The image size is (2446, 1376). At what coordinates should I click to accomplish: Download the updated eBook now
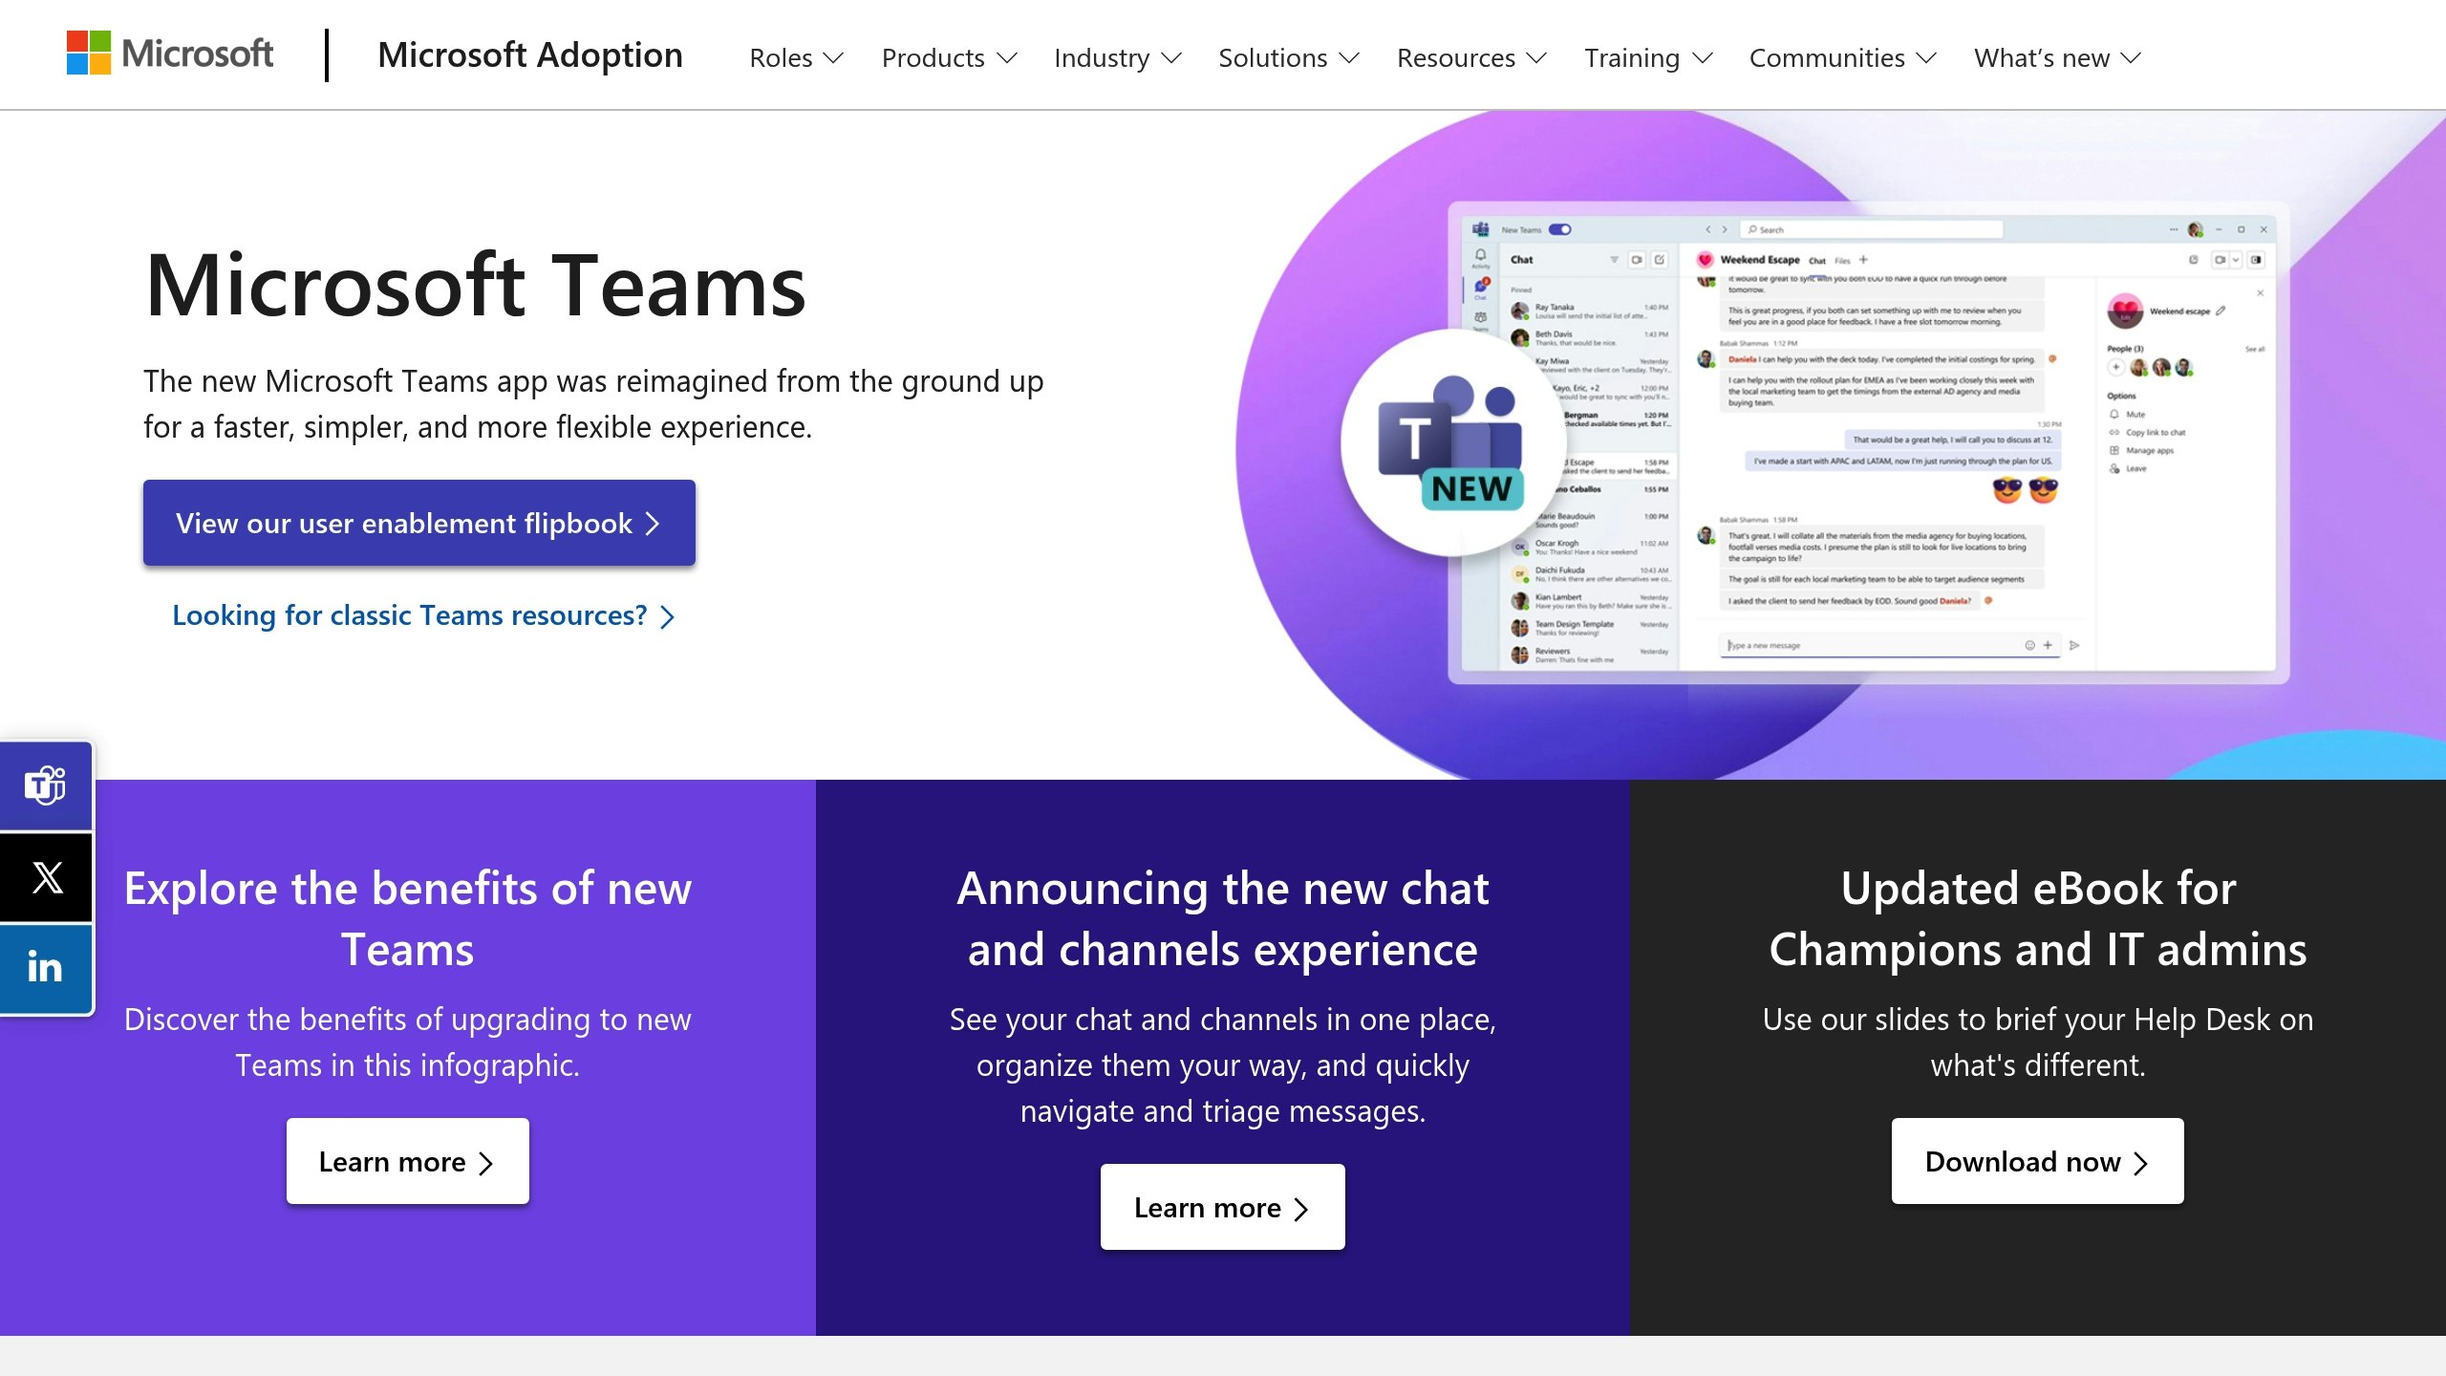click(2038, 1161)
